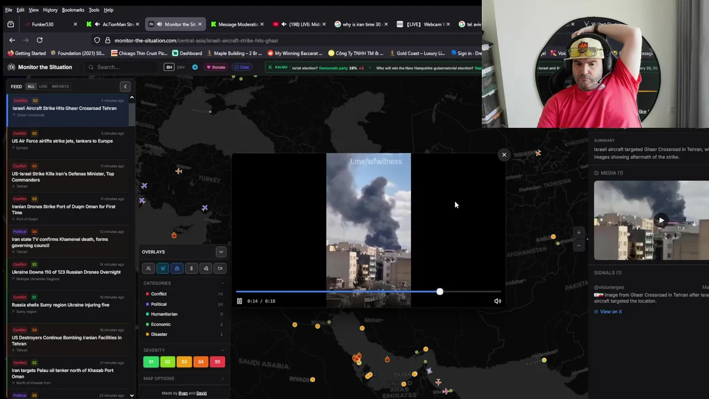Viewport: 709px width, 399px height.
Task: Click the purple jet marker near Aleppo
Action: tap(204, 208)
